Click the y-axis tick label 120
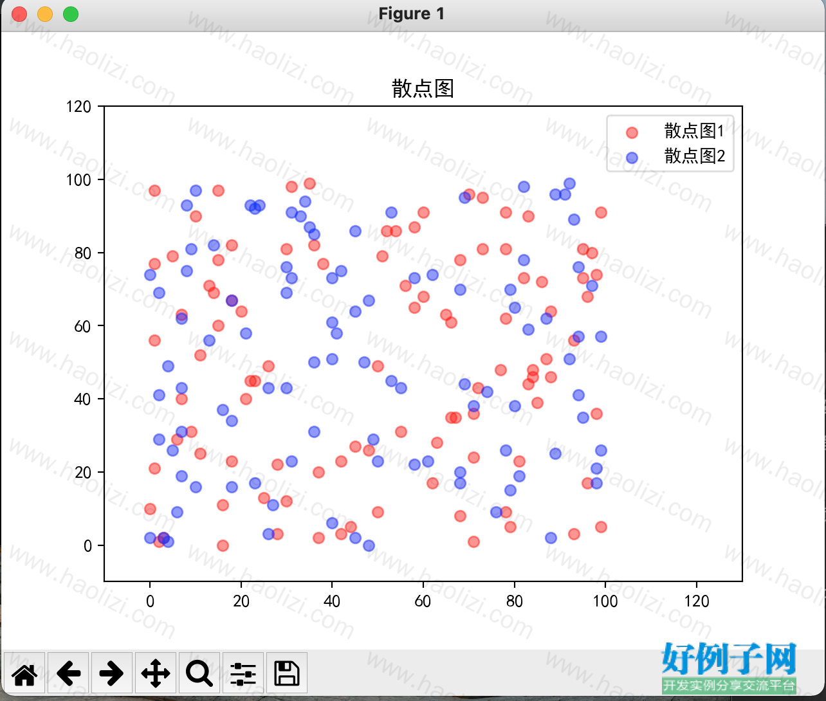 click(78, 106)
